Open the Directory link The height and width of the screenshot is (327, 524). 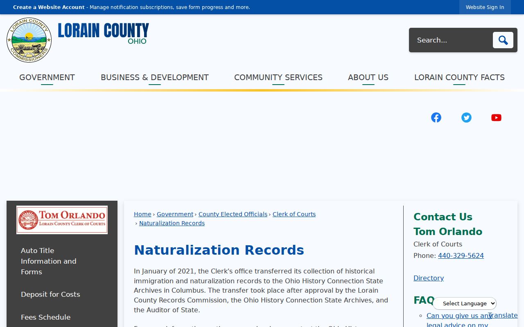429,278
